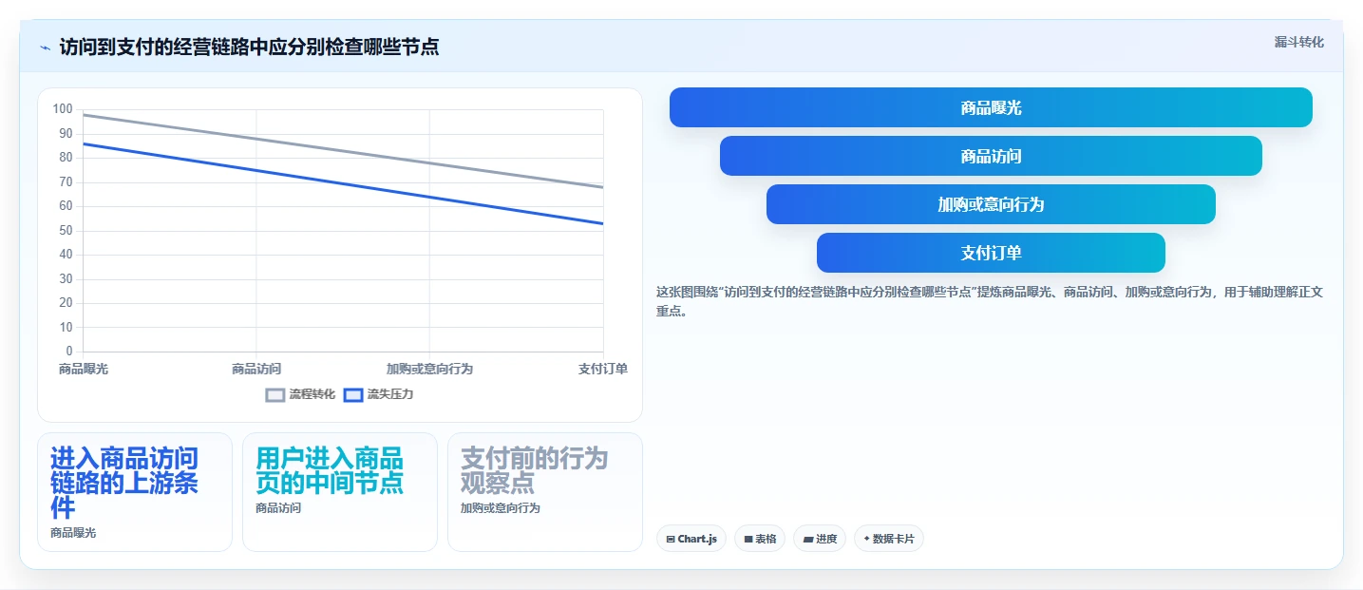This screenshot has width=1363, height=590.
Task: Click the Chart.js tag chip
Action: pyautogui.click(x=691, y=539)
